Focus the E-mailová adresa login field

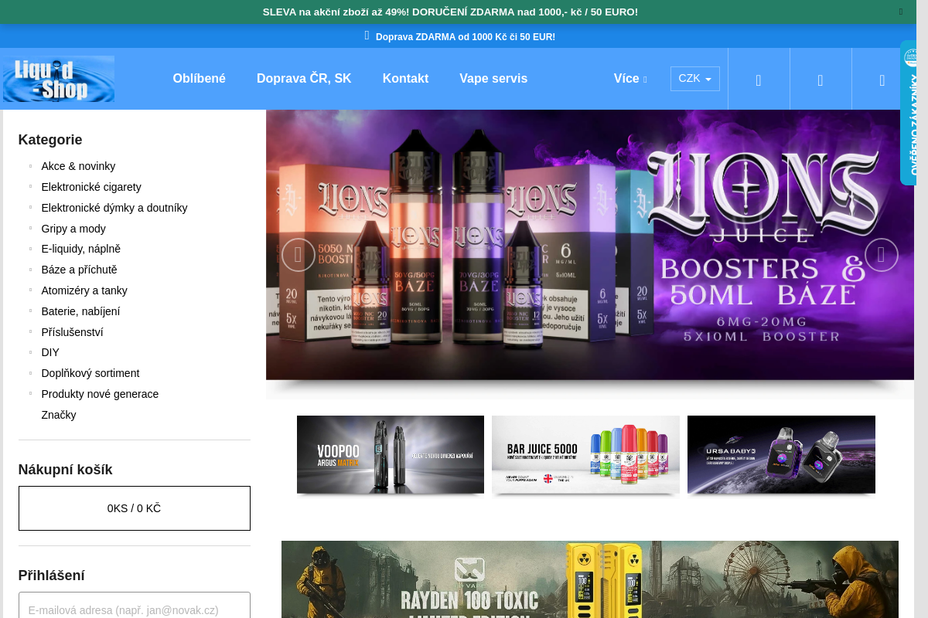tap(135, 608)
